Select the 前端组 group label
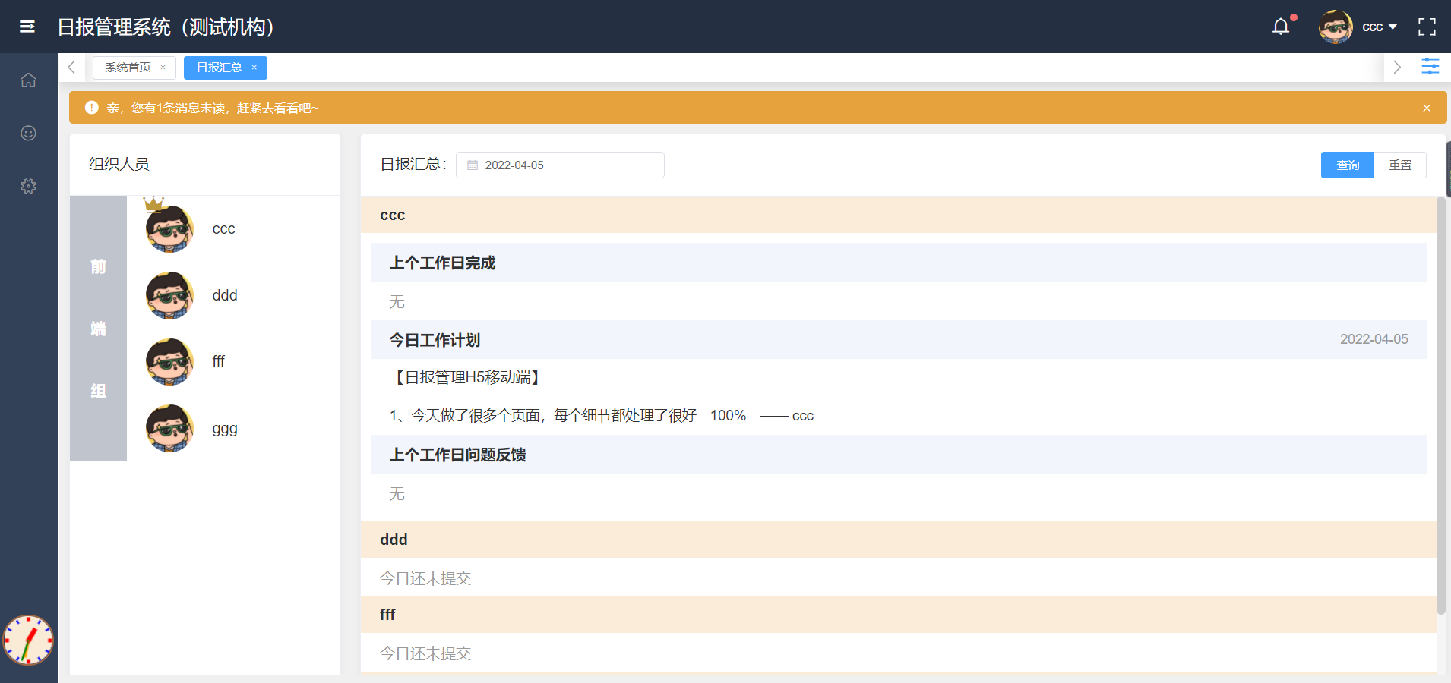The height and width of the screenshot is (683, 1451). pyautogui.click(x=98, y=329)
